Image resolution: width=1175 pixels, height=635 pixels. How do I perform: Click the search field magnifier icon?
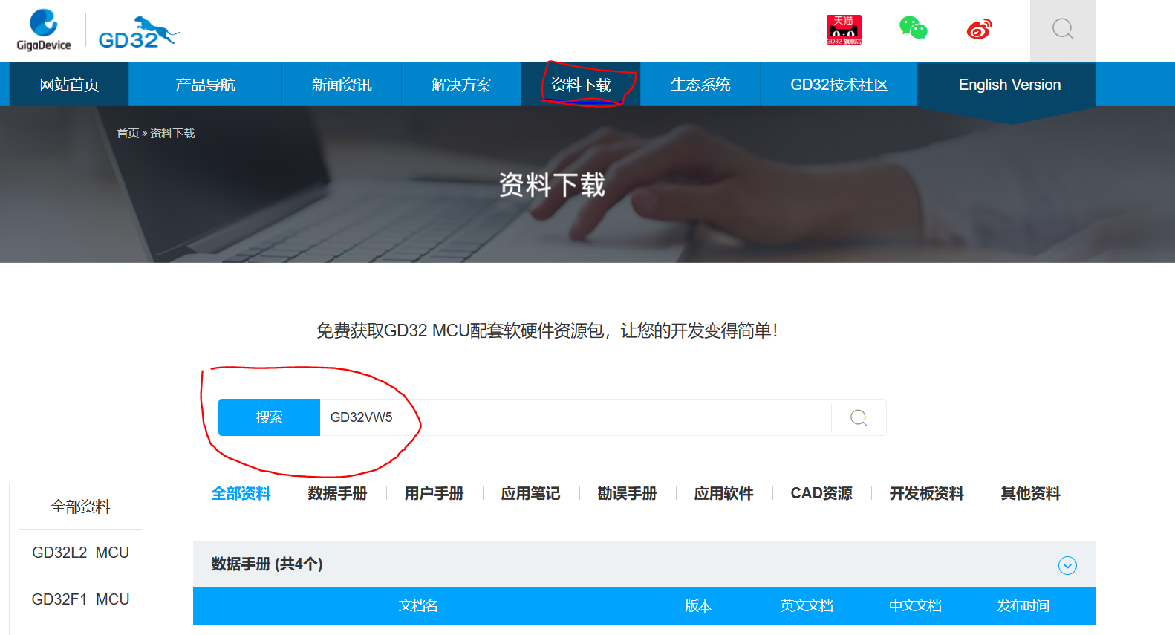tap(859, 417)
